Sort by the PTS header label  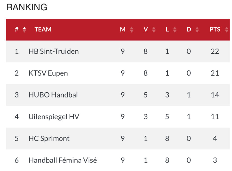215,29
